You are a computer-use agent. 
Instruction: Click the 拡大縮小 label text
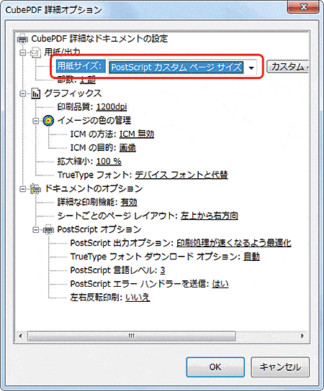(76, 161)
